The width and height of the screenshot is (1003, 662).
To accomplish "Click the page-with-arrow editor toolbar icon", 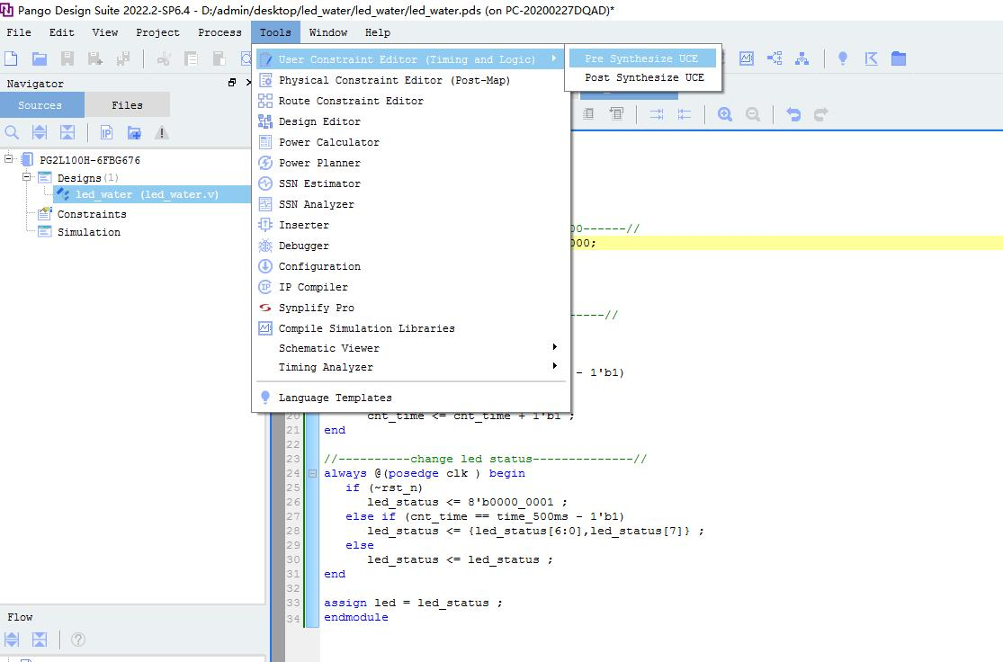I will tap(616, 114).
